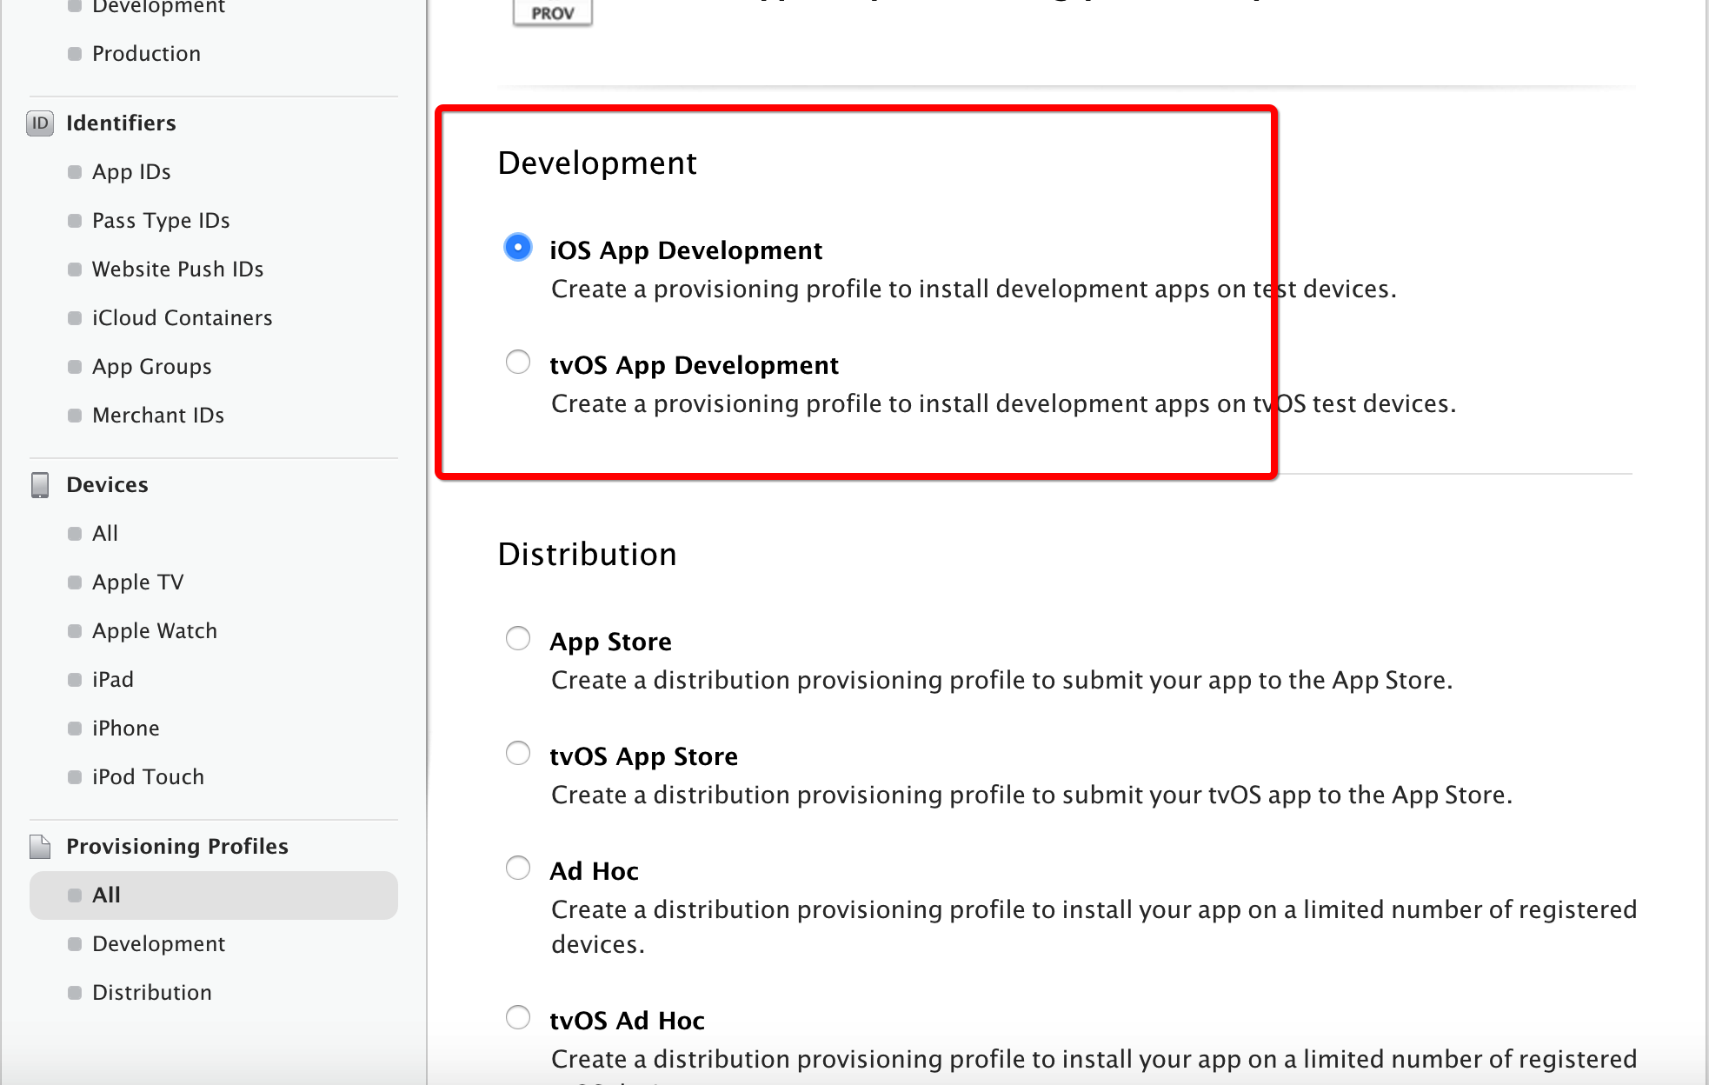Select iOS App Development radio button
1709x1085 pixels.
(518, 248)
